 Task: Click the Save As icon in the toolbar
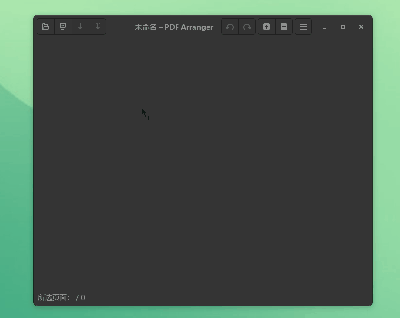(98, 27)
